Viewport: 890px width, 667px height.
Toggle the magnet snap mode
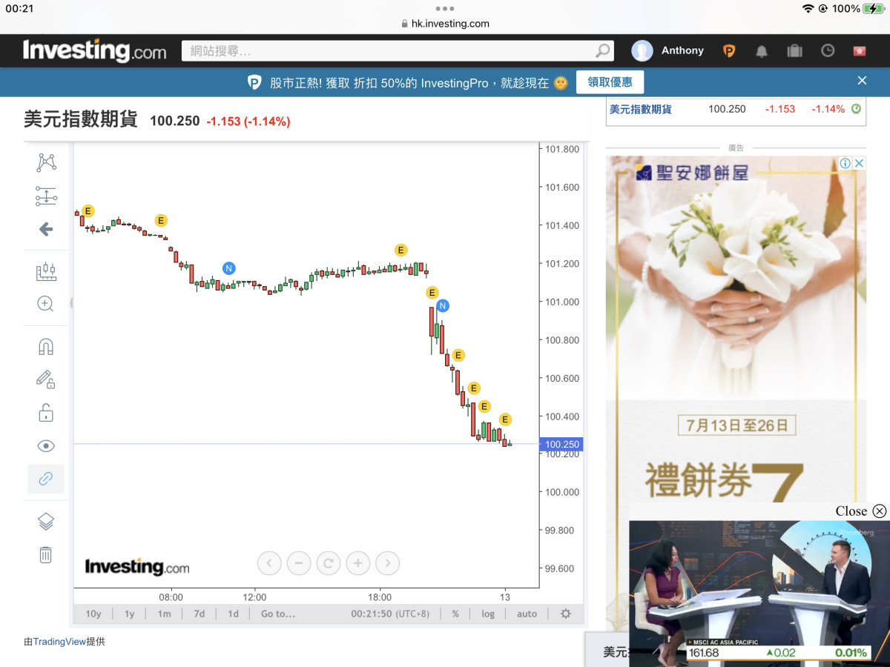coord(46,347)
